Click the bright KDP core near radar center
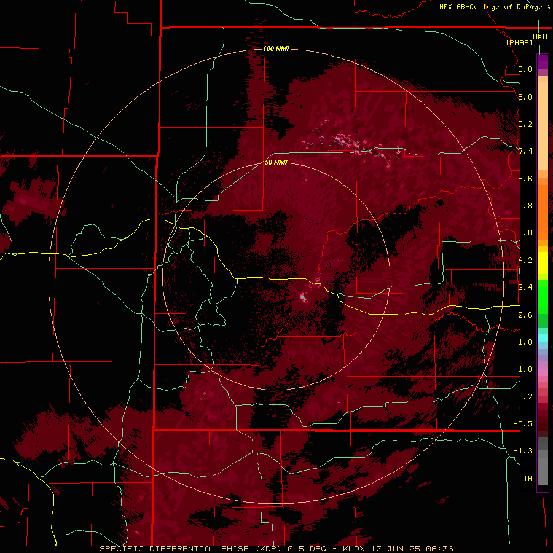The height and width of the screenshot is (553, 553). [304, 297]
